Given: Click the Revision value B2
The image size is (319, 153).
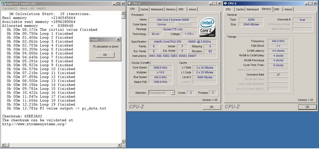Looking at the screenshot, I should coord(210,51).
